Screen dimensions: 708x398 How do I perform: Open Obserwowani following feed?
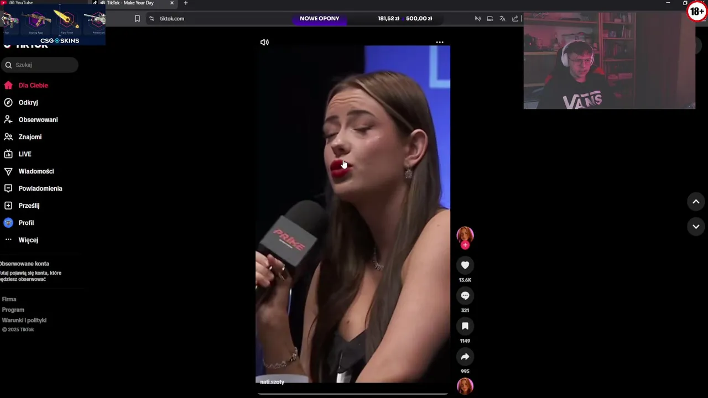[38, 119]
